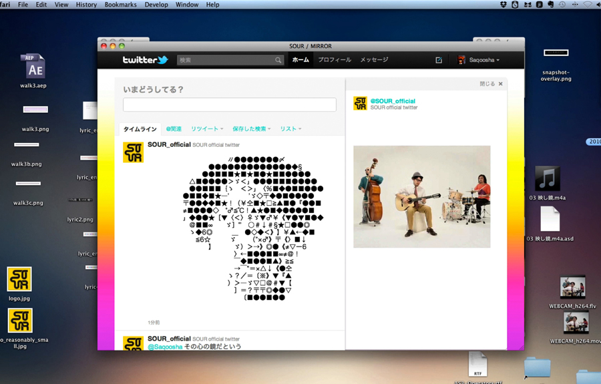This screenshot has width=601, height=384.
Task: Click SOUR avatar on first tweet
Action: click(x=133, y=152)
